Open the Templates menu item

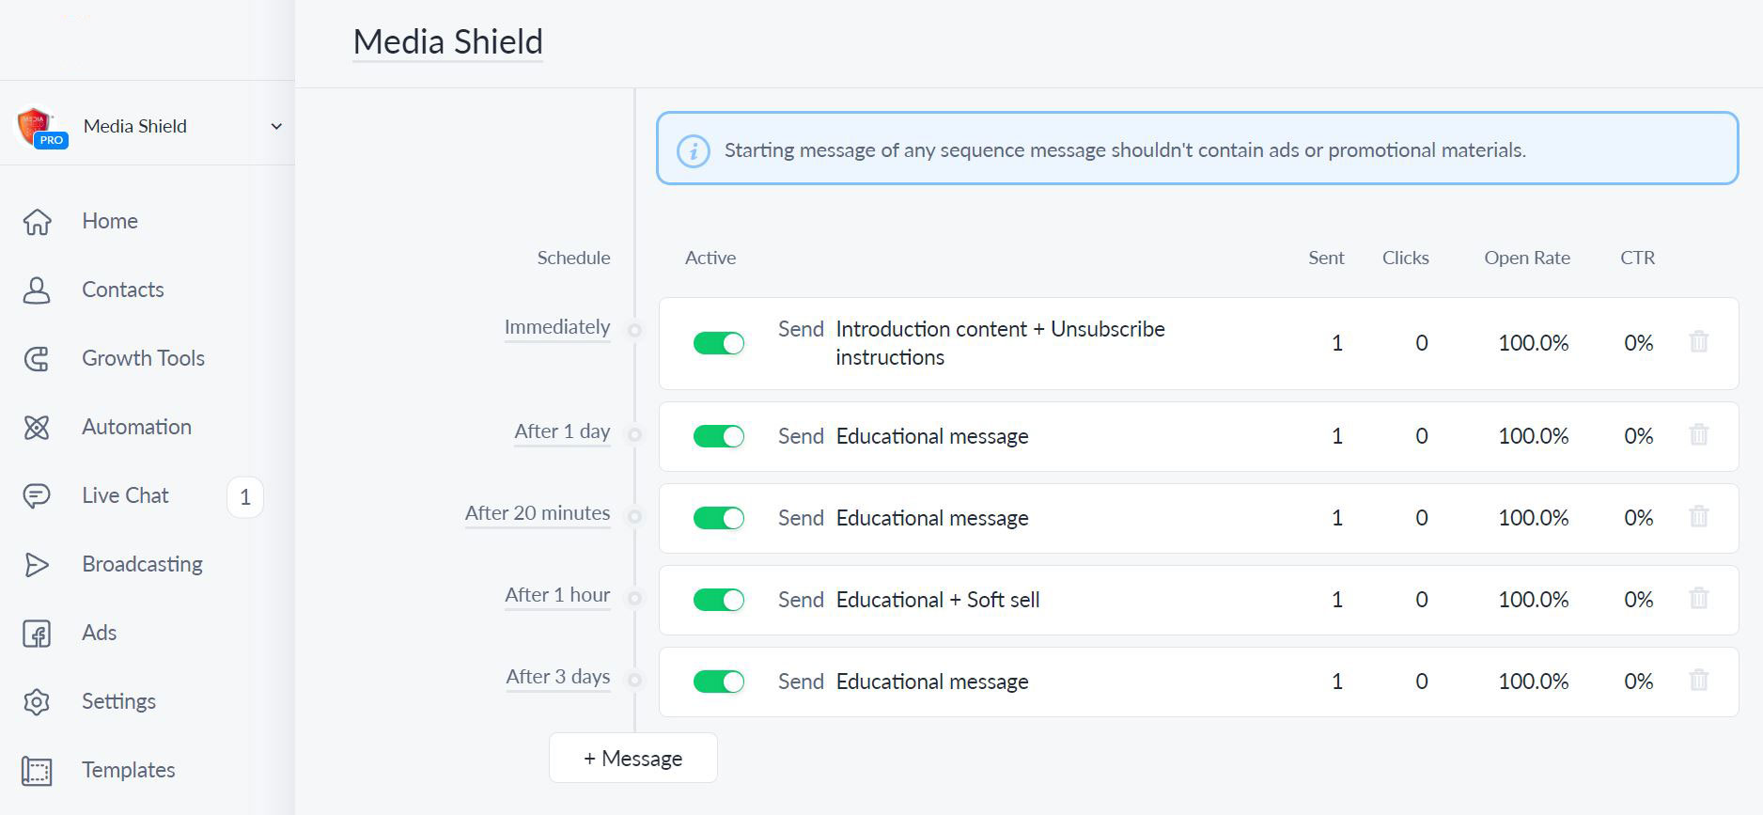(x=128, y=770)
